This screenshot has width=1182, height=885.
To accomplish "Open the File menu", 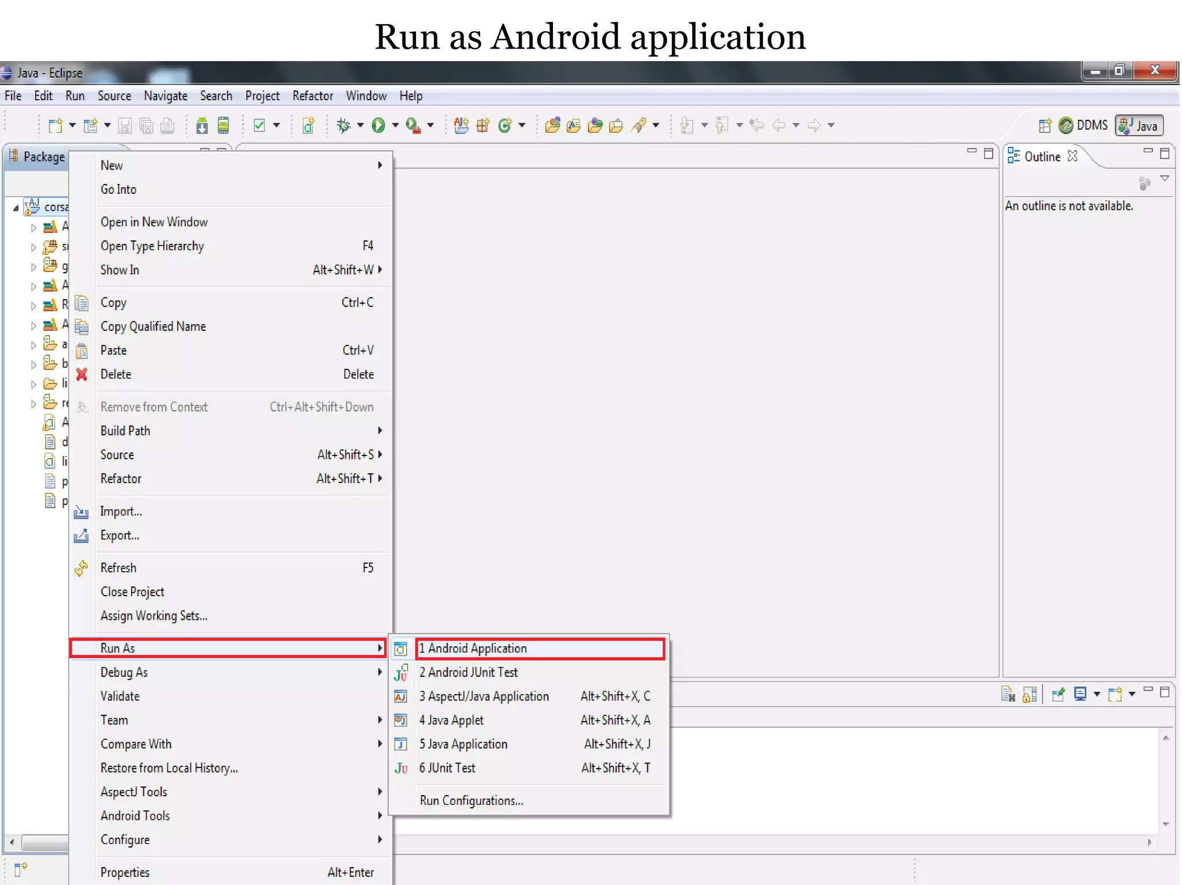I will point(13,96).
